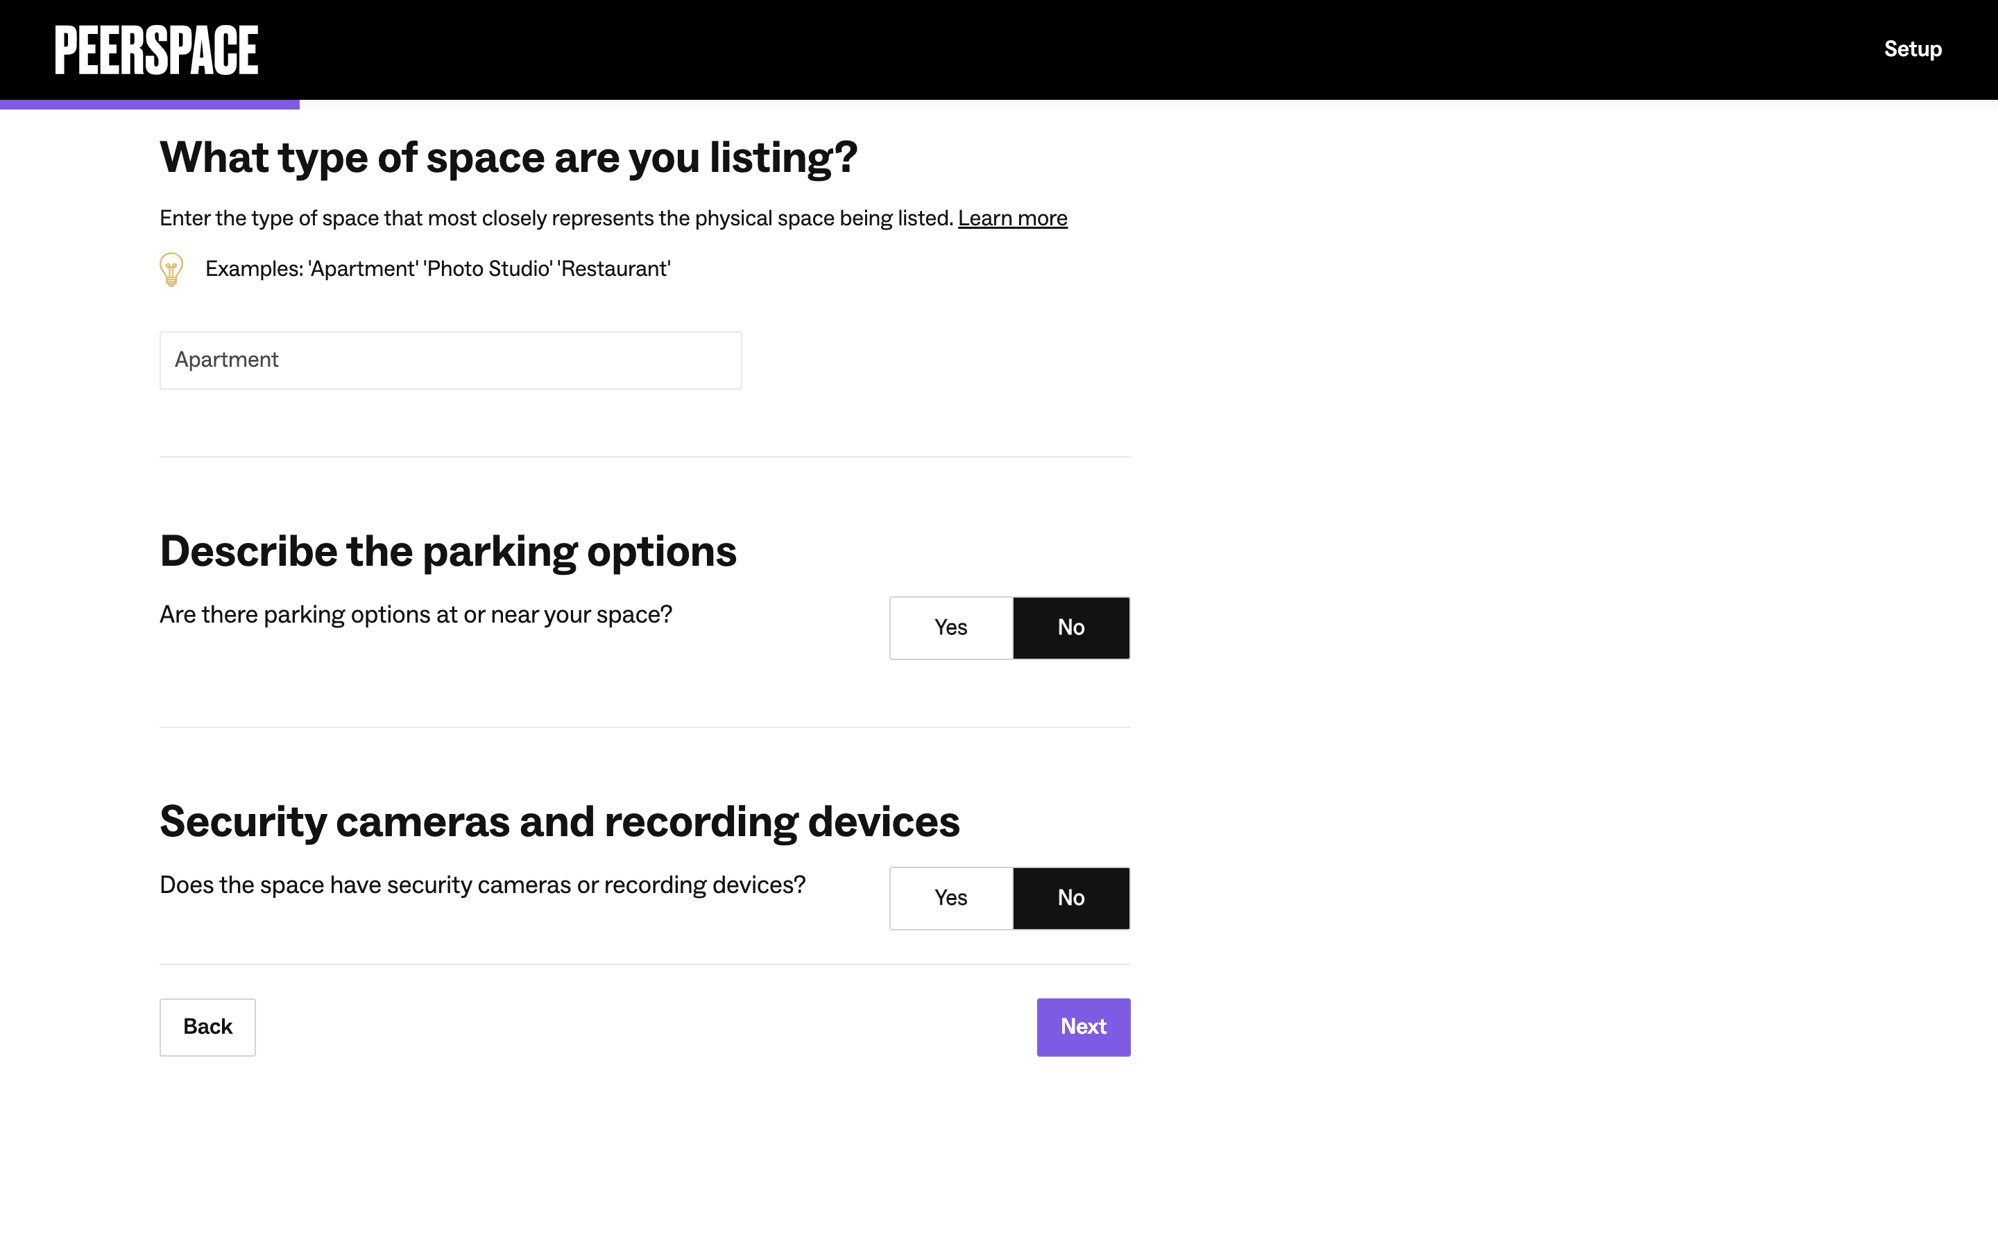Click 'Describe the parking options' heading

point(447,551)
